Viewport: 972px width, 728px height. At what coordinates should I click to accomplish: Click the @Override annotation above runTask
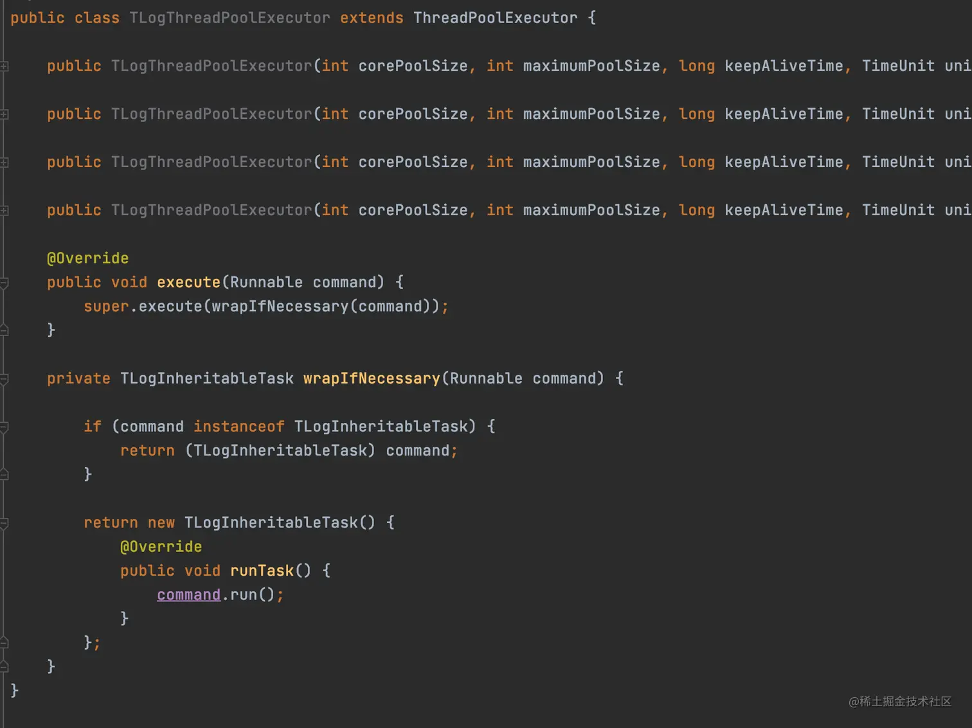[x=161, y=547]
